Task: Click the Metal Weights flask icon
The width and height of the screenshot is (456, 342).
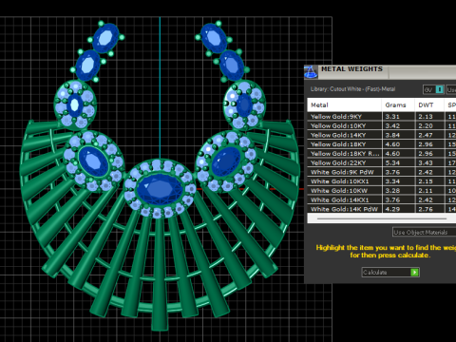Action: pyautogui.click(x=311, y=72)
